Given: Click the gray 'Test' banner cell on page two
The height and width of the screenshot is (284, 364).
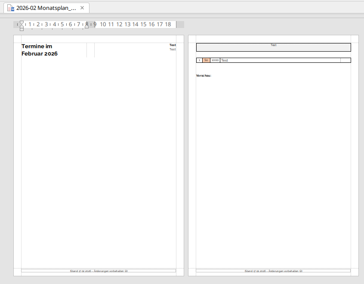Looking at the screenshot, I should (274, 47).
